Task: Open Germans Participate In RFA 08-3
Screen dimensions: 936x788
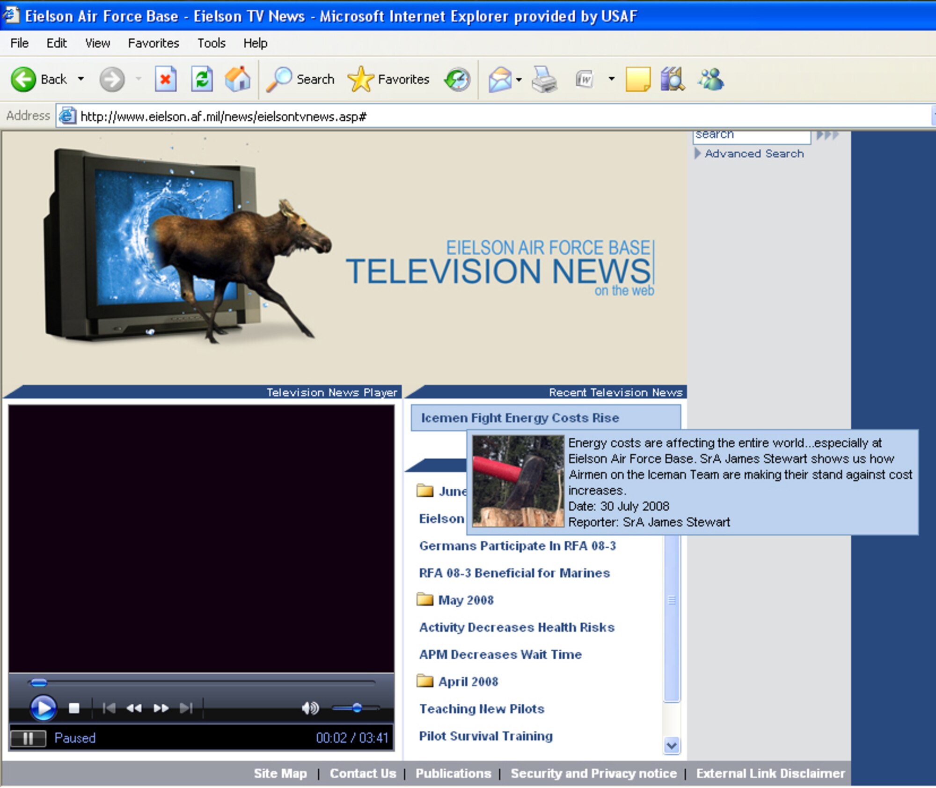Action: [x=517, y=546]
